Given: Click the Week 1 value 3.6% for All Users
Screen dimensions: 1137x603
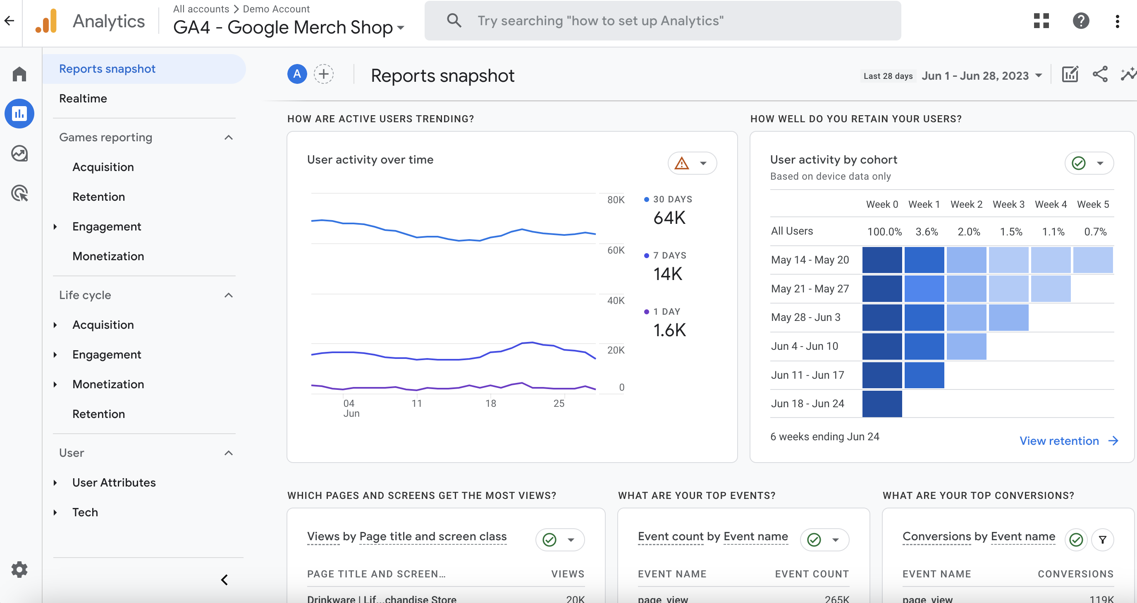Looking at the screenshot, I should tap(927, 232).
